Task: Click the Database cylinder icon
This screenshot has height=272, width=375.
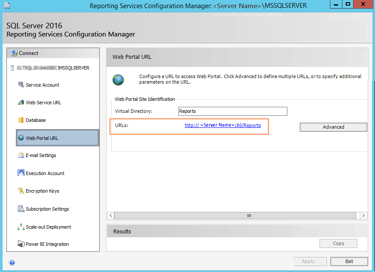Action: pos(21,120)
